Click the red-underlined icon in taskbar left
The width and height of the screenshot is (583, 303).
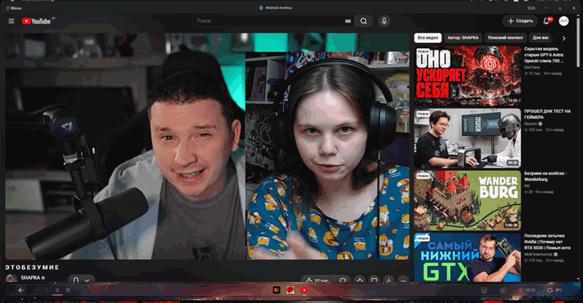point(58,290)
